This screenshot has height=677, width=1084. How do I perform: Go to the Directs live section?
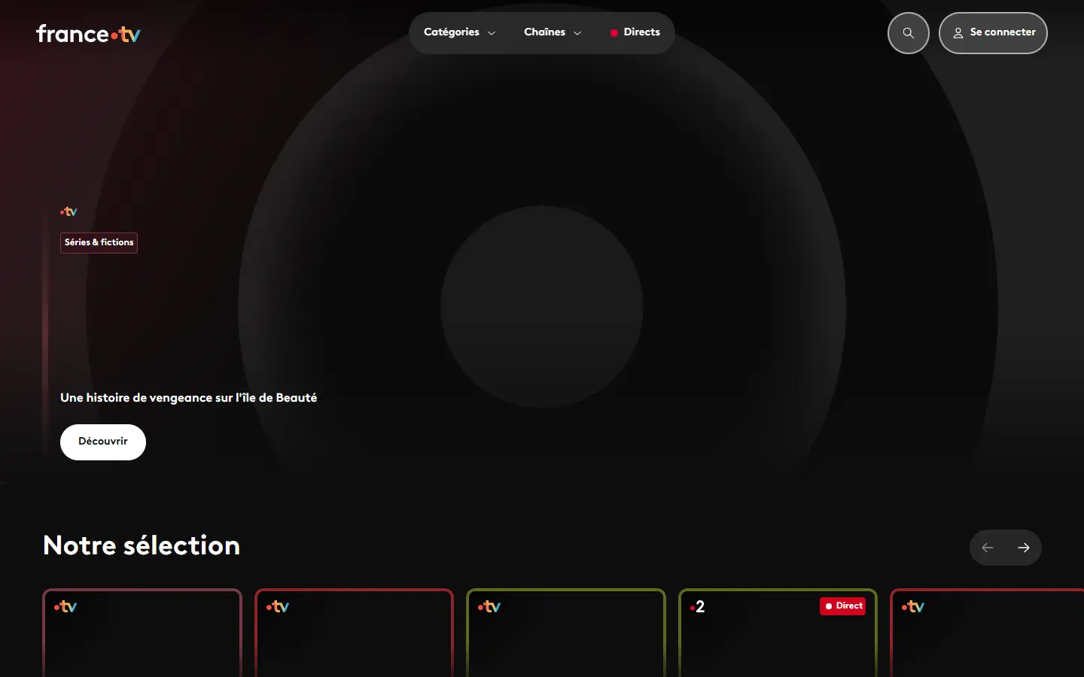[635, 32]
